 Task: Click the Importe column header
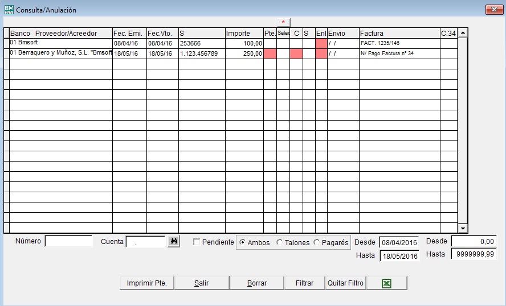tap(244, 34)
